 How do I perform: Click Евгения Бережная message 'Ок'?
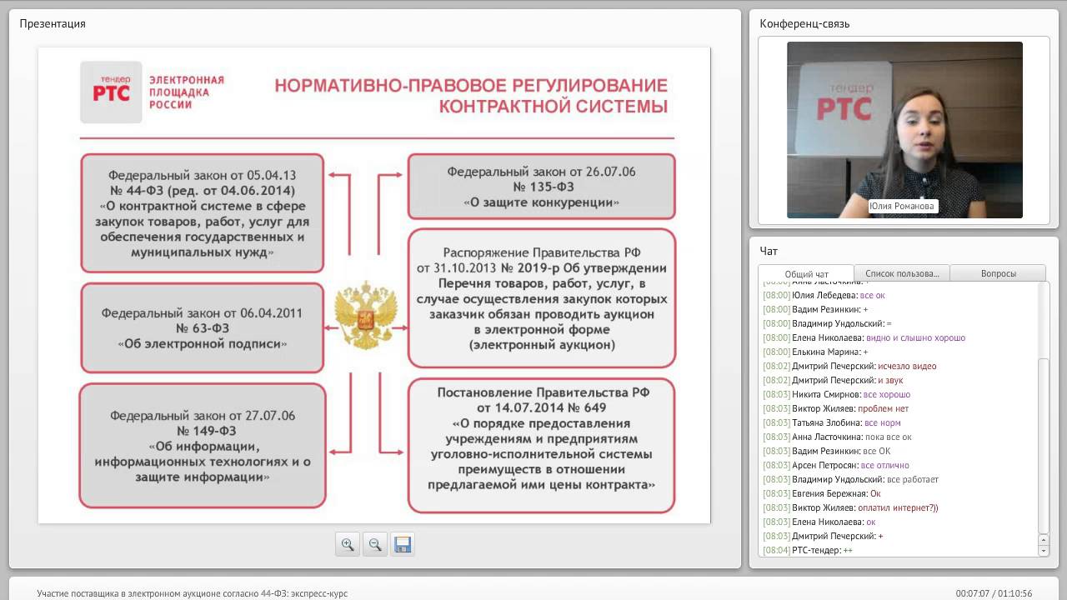click(x=875, y=493)
